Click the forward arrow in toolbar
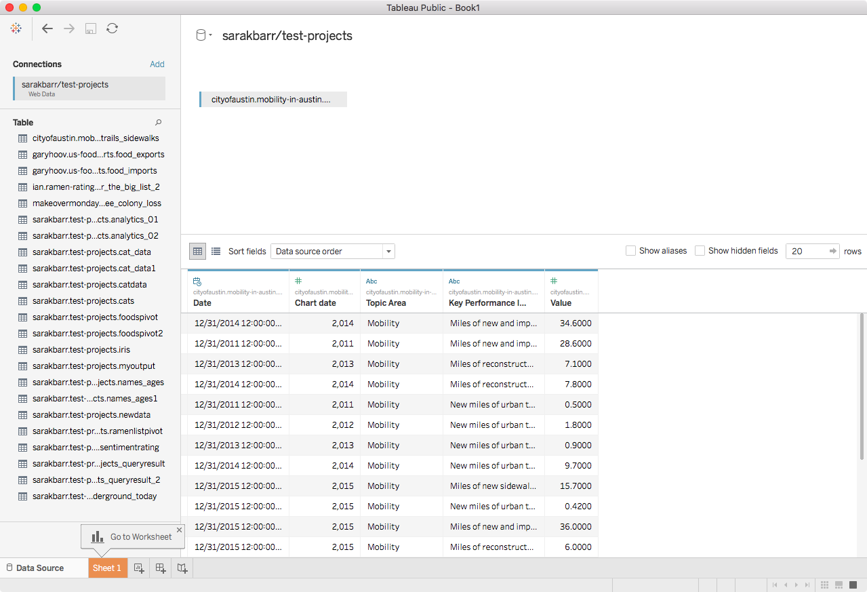Viewport: 867px width, 592px height. [69, 28]
